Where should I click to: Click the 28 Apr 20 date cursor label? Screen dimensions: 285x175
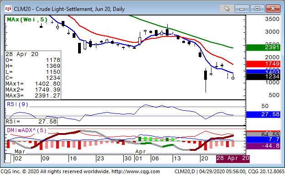tap(233, 159)
